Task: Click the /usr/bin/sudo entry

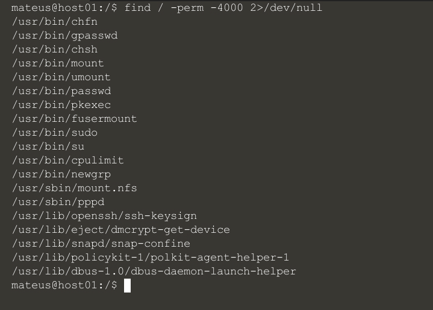Action: [54, 133]
